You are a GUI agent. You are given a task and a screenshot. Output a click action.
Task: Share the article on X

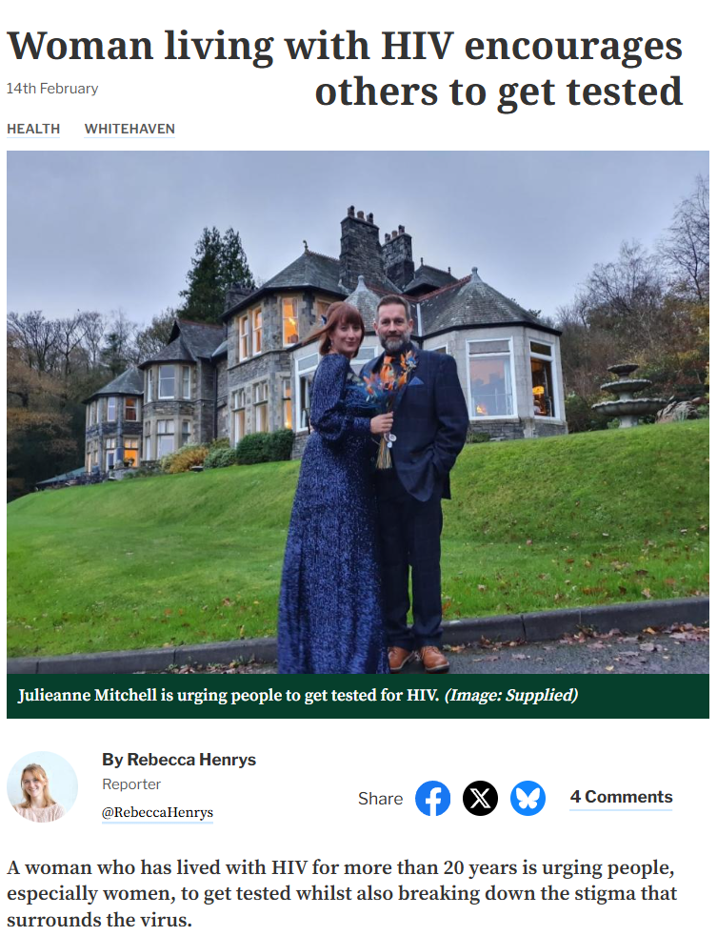480,798
